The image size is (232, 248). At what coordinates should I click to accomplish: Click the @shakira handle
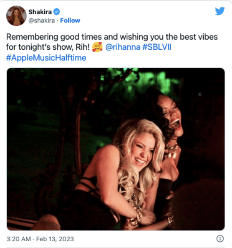point(42,21)
